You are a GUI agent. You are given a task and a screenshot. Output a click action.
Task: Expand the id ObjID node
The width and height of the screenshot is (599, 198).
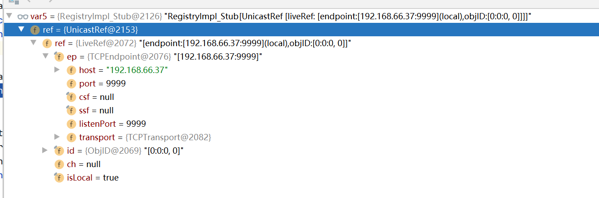click(x=44, y=151)
